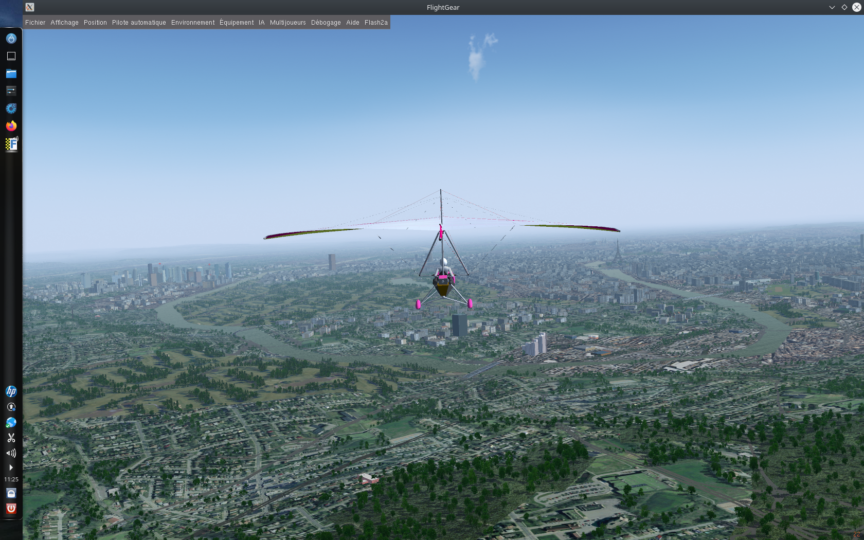This screenshot has height=540, width=864.
Task: Minimize the FlightGear window
Action: click(x=832, y=7)
